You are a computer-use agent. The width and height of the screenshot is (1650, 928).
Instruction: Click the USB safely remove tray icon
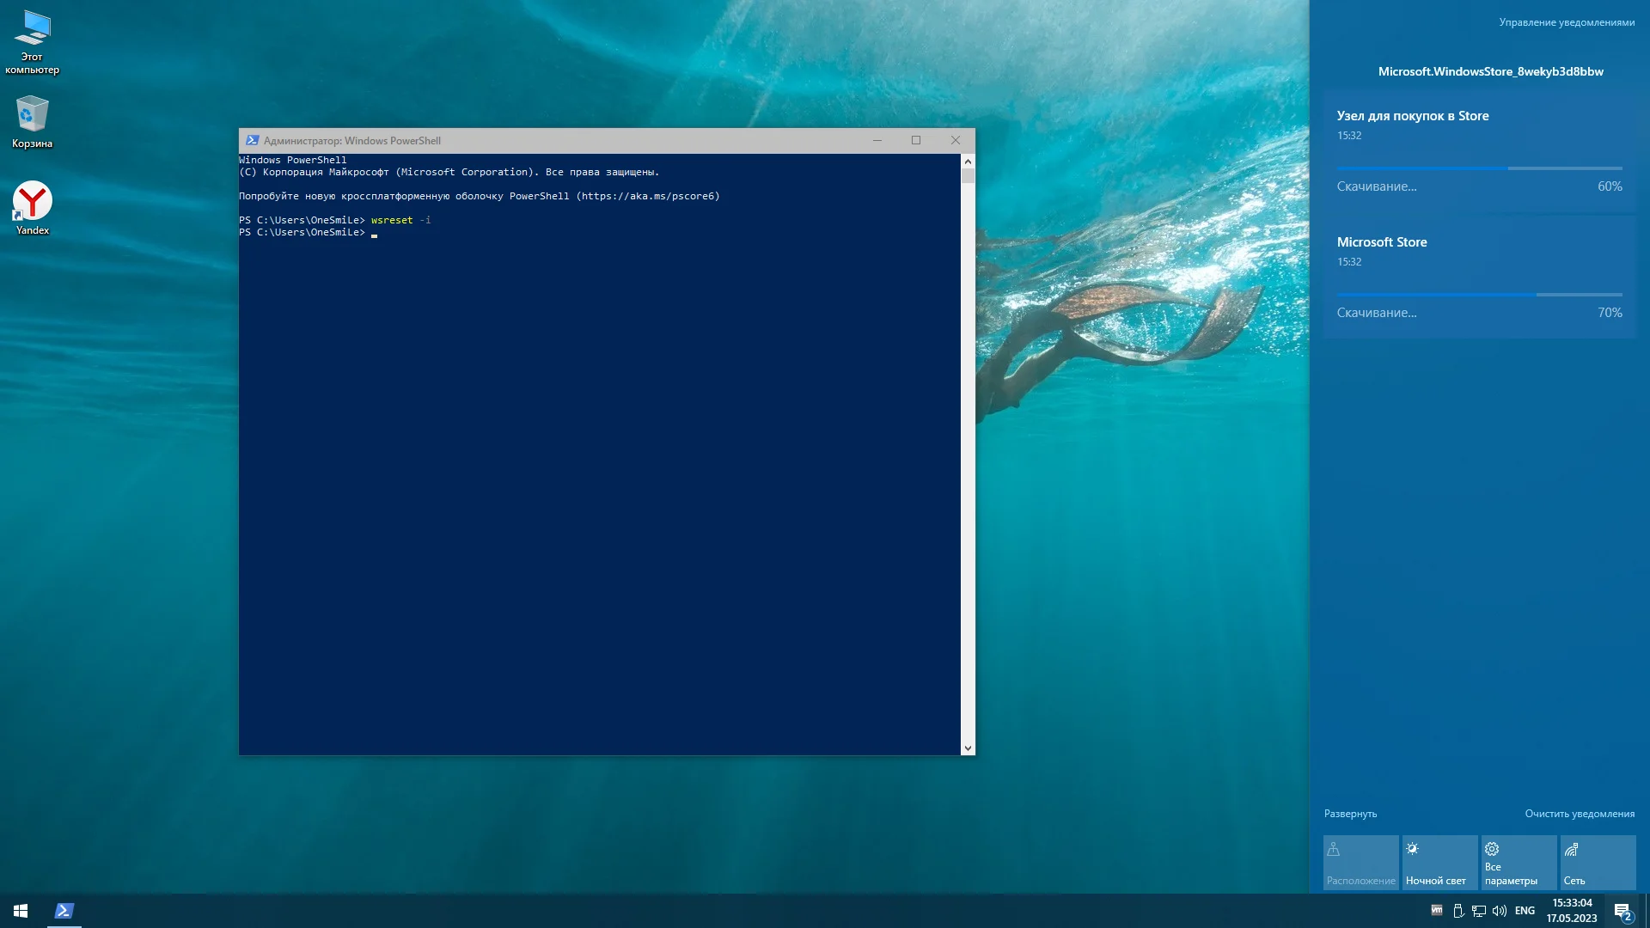[x=1458, y=911]
